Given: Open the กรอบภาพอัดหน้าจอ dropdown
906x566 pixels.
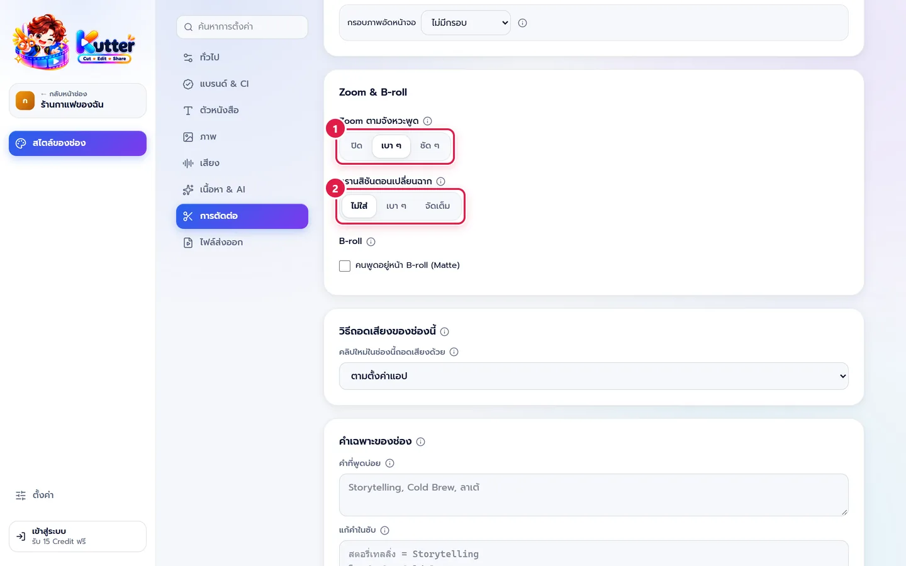Looking at the screenshot, I should point(466,23).
